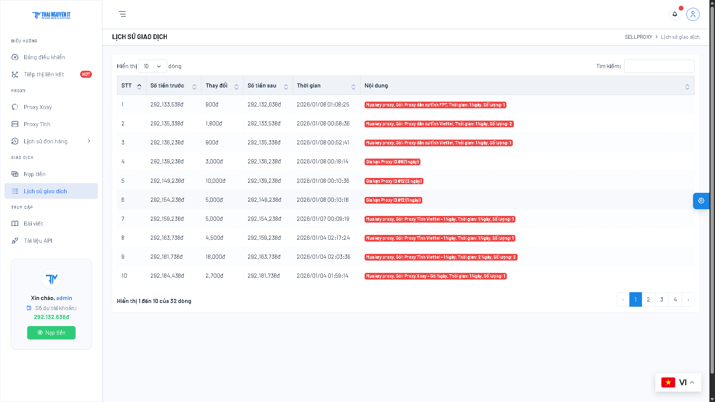This screenshot has width=715, height=402.
Task: Sort by Số tiền sau column
Action: click(286, 86)
